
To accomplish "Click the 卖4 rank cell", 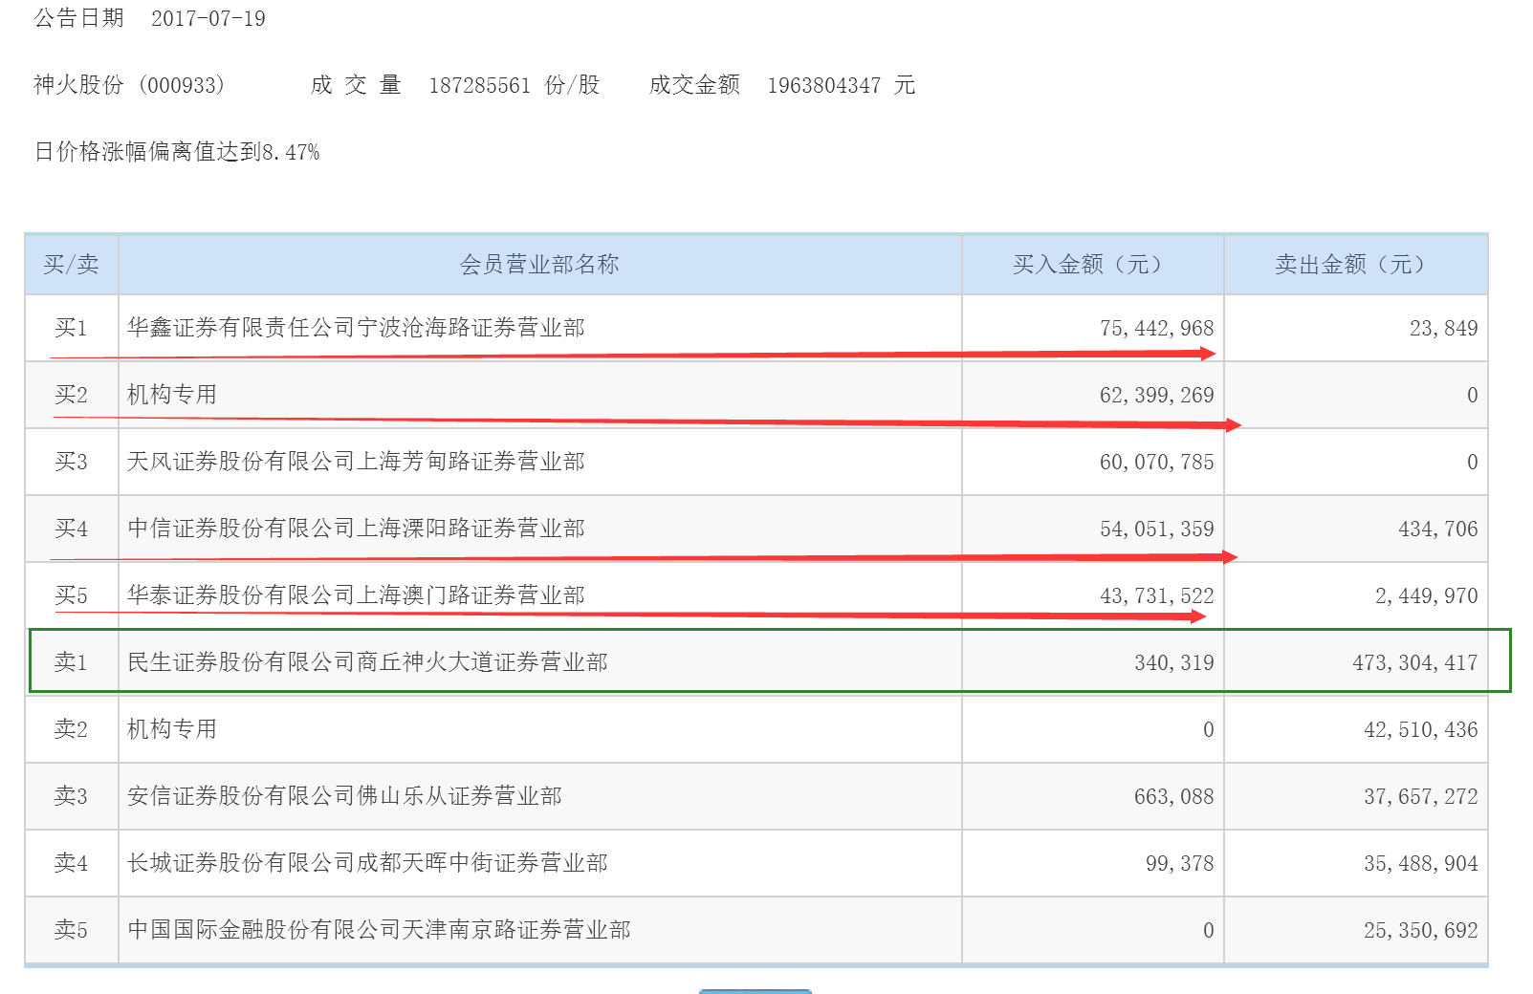I will point(72,863).
